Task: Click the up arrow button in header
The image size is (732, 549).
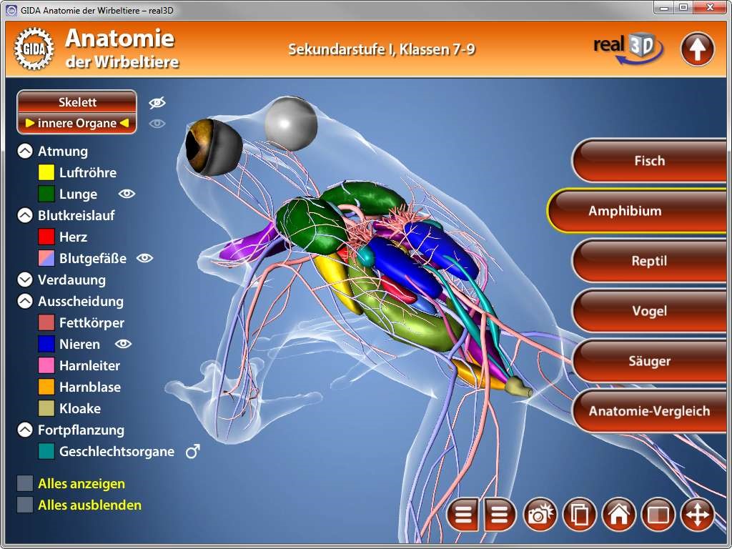Action: point(697,49)
